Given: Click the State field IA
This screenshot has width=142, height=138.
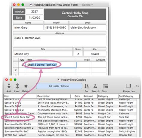Looking at the screenshot, I should 78,54.
